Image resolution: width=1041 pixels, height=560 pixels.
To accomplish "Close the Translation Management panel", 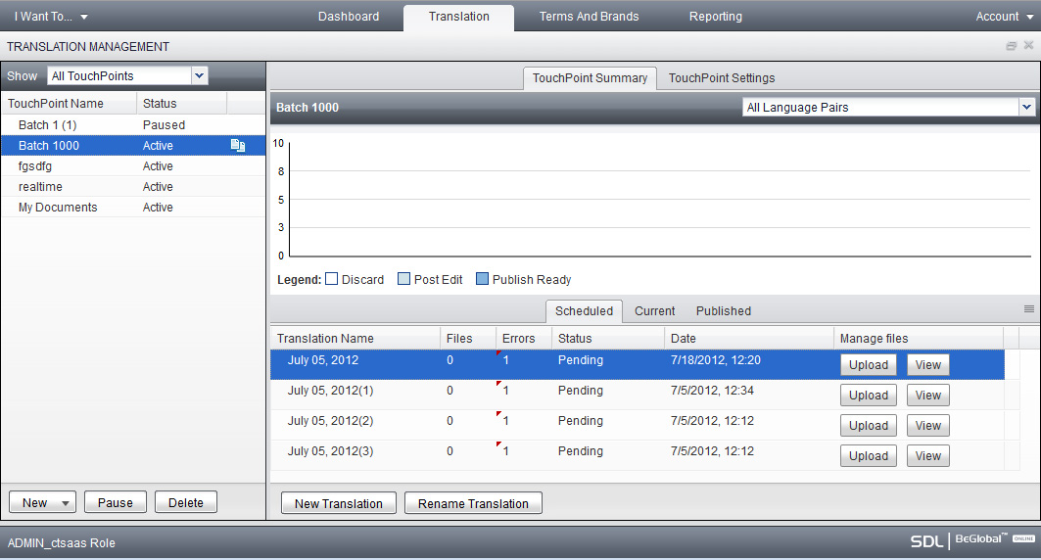I will [x=1028, y=46].
